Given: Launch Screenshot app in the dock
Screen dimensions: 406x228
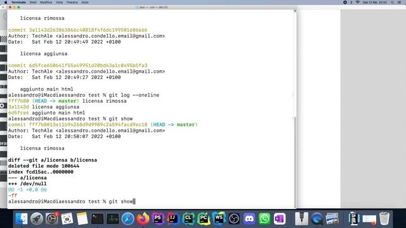Looking at the screenshot, I should click(x=67, y=219).
